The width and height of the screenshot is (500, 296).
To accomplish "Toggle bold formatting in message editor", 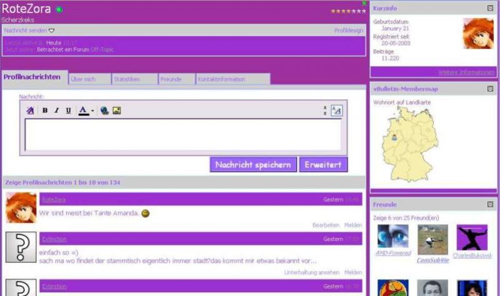I will pyautogui.click(x=45, y=111).
